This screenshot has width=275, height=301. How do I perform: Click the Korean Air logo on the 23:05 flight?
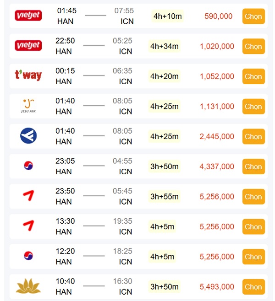[x=28, y=166]
